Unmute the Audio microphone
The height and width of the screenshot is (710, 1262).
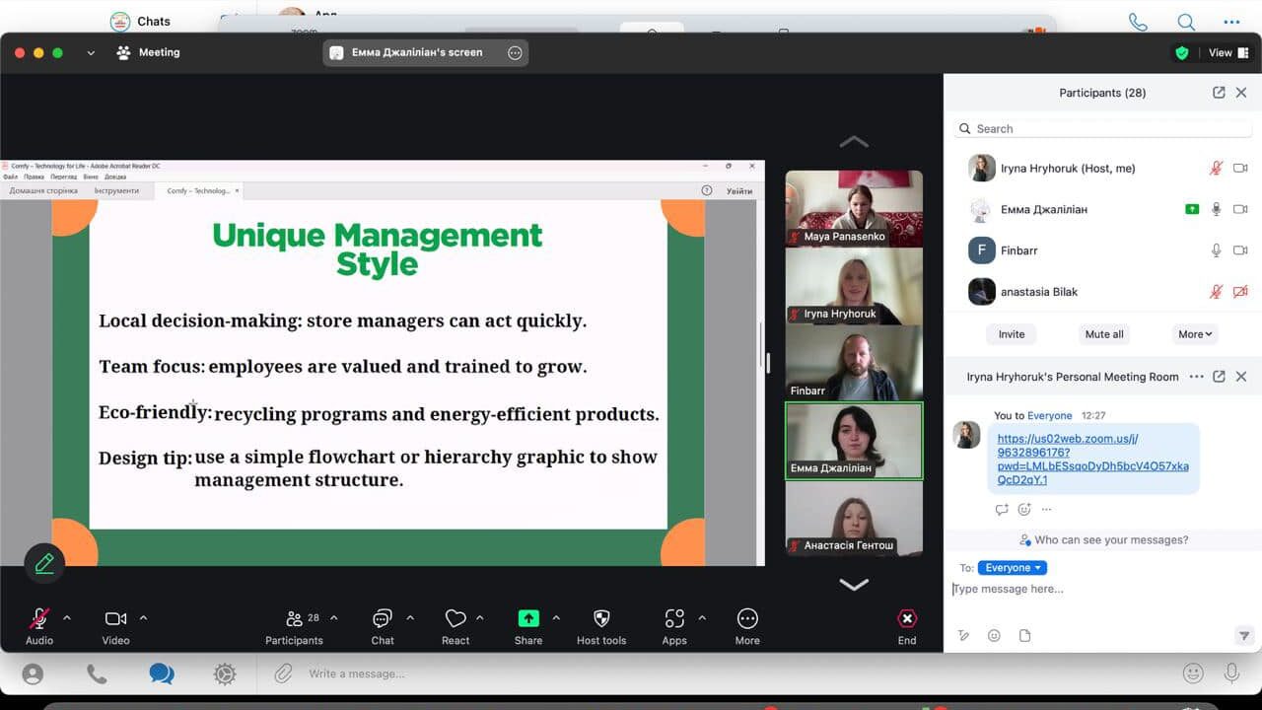point(39,618)
